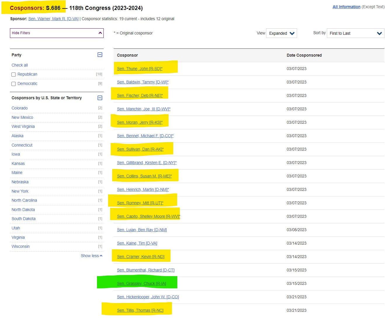Open Sen. Hickenlooper, John W. link
This screenshot has width=385, height=331.
148,297
